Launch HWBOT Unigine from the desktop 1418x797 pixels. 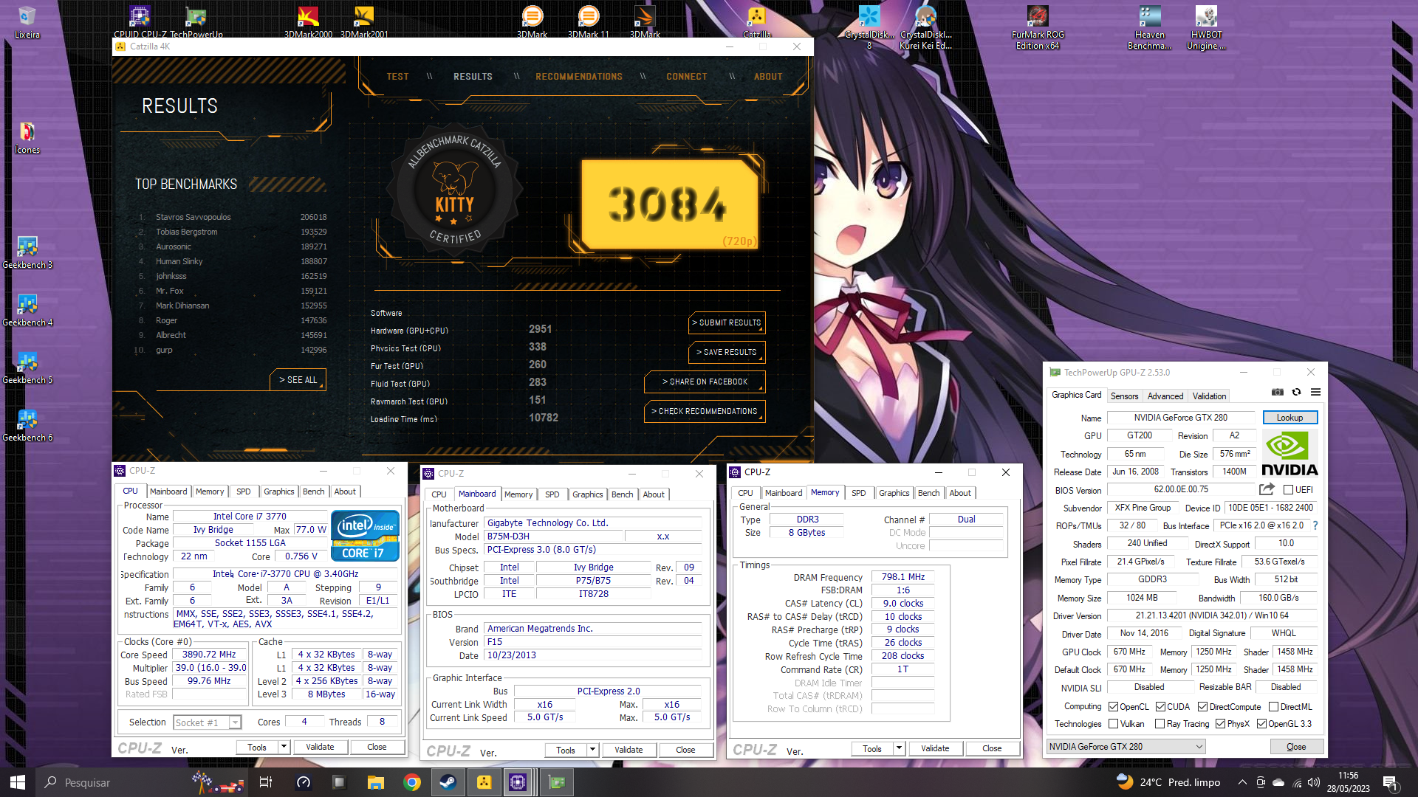point(1206,27)
